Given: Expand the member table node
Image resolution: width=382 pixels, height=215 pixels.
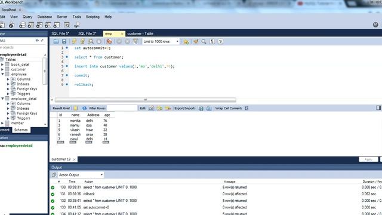Looking at the screenshot, I should (2, 123).
